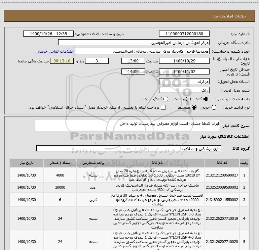This screenshot has width=259, height=250.
Task: Click the گروه کالا field
Action: 129,148
